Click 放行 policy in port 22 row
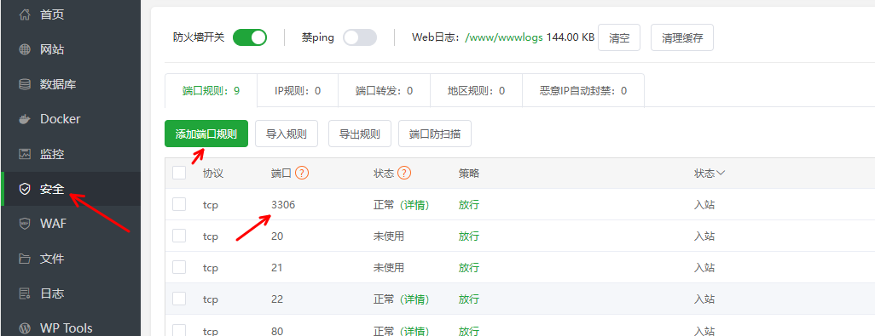875x336 pixels. tap(469, 299)
